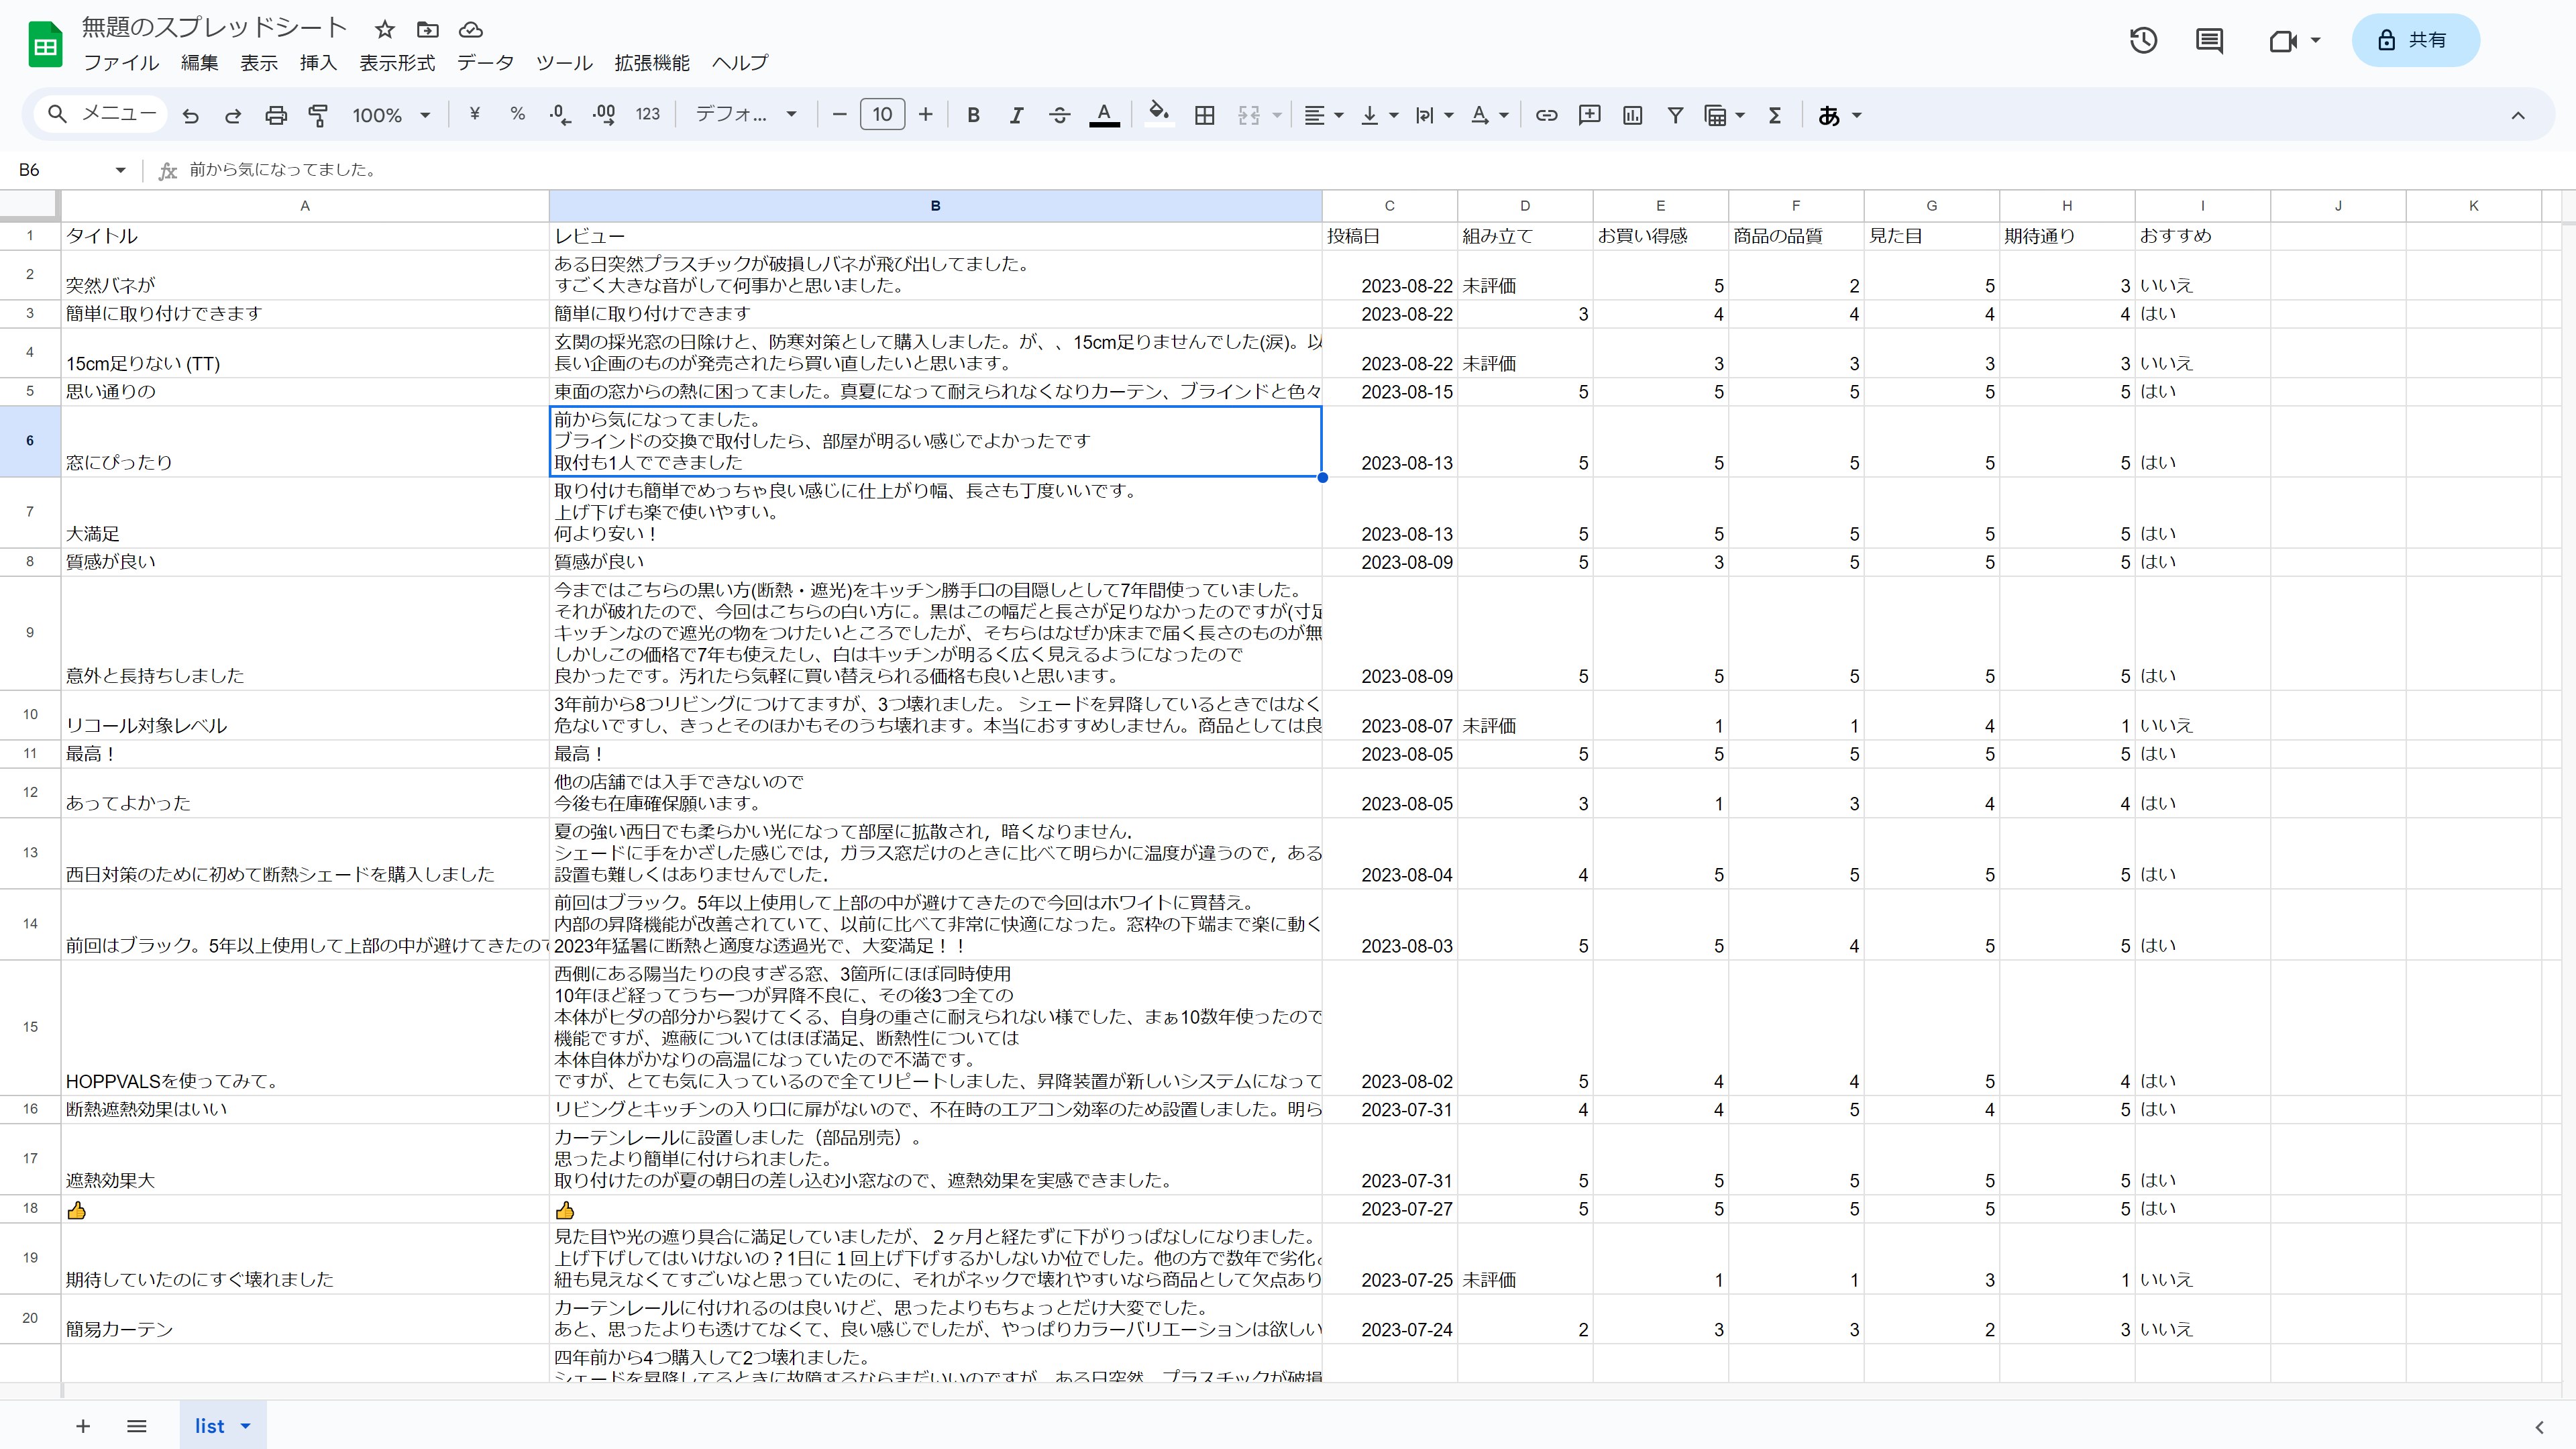Expand the list sheet tab arrow
The height and width of the screenshot is (1449, 2576).
pyautogui.click(x=246, y=1426)
